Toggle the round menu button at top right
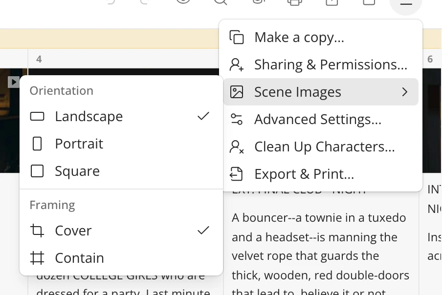The height and width of the screenshot is (295, 442). [x=406, y=4]
